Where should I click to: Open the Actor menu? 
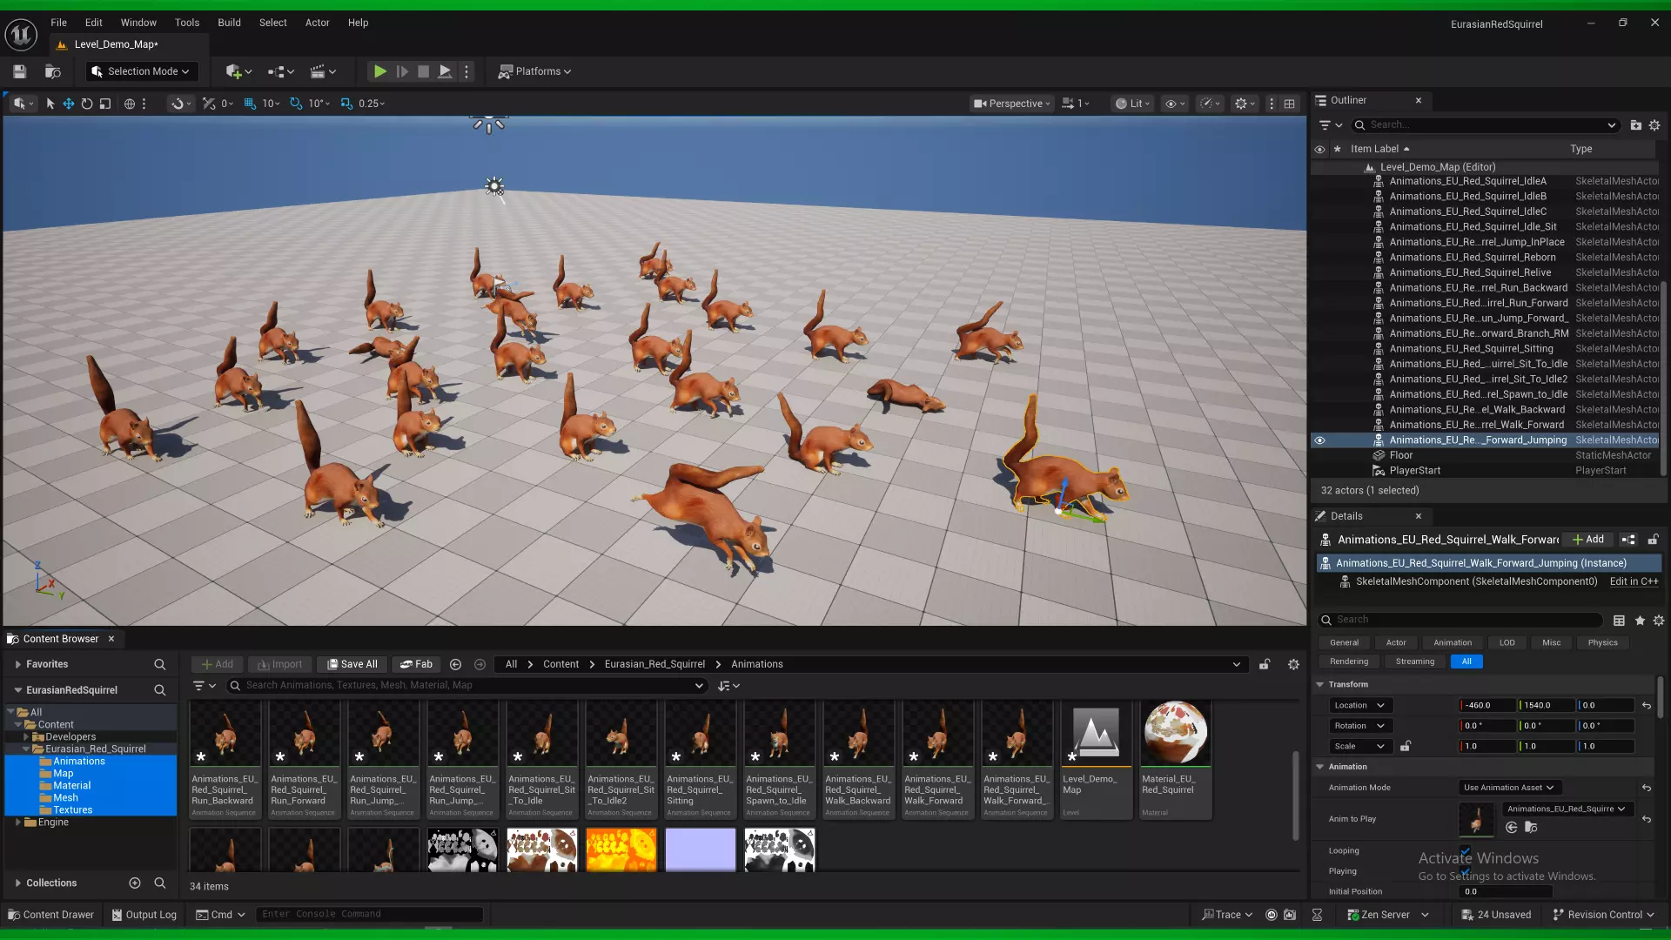(x=317, y=23)
